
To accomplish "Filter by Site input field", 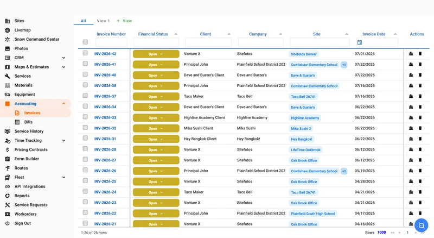I will (x=320, y=42).
